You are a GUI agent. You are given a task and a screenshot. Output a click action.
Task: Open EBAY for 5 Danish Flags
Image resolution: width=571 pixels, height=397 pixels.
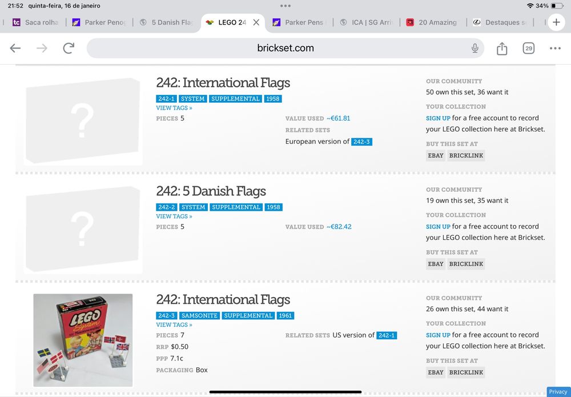pyautogui.click(x=436, y=264)
